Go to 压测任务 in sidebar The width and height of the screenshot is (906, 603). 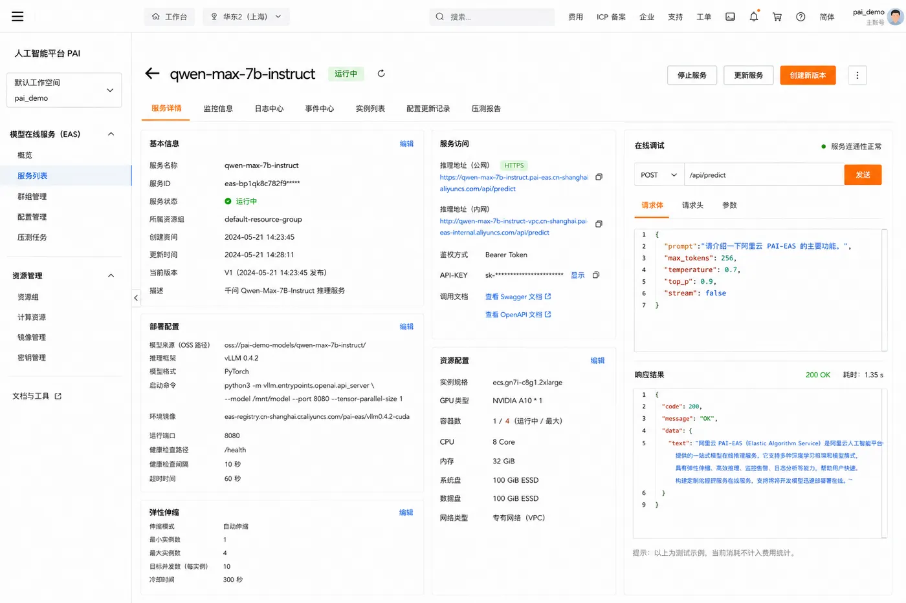pos(32,237)
